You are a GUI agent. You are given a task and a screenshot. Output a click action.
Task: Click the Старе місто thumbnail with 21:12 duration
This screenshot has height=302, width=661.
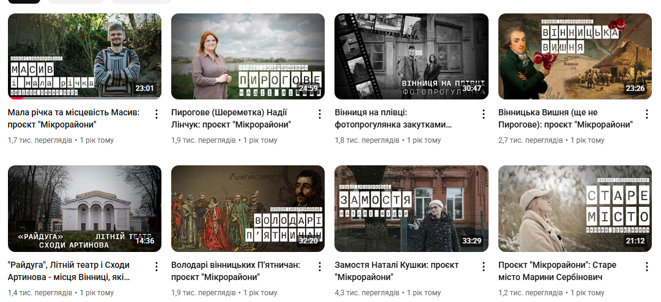575,209
